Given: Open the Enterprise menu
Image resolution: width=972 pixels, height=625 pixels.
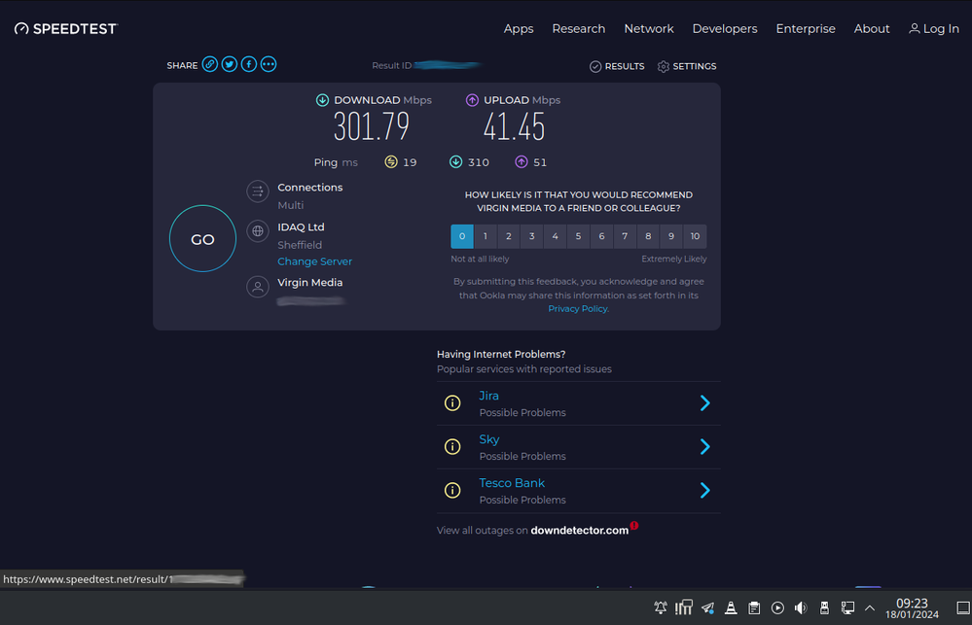Looking at the screenshot, I should 806,29.
